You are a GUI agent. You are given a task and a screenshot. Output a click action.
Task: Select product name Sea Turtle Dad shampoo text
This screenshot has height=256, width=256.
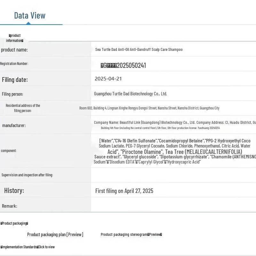pos(139,50)
